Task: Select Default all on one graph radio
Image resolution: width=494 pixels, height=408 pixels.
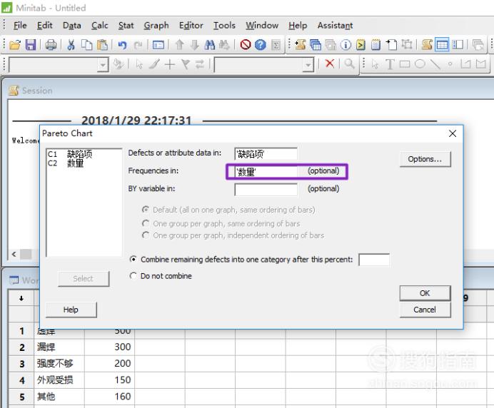Action: [146, 210]
